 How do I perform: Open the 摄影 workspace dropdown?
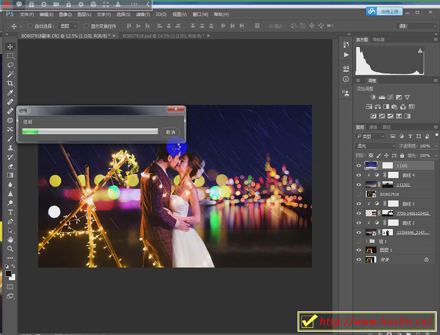coord(417,26)
